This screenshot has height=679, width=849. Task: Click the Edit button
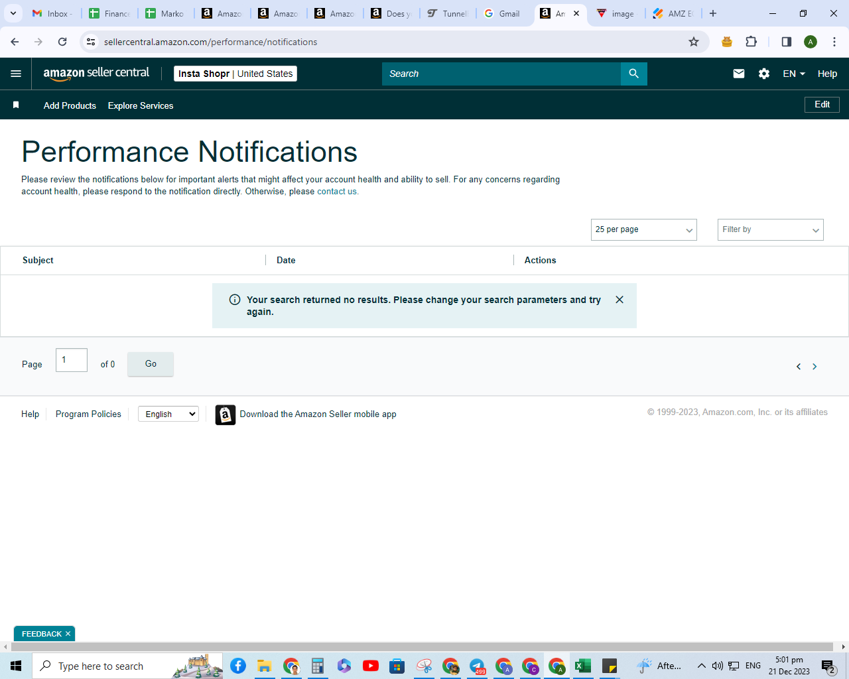tap(822, 105)
